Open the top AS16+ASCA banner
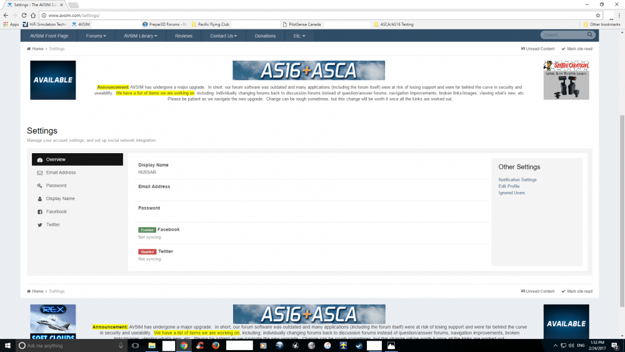Screen dimensions: 625x352 [309, 71]
